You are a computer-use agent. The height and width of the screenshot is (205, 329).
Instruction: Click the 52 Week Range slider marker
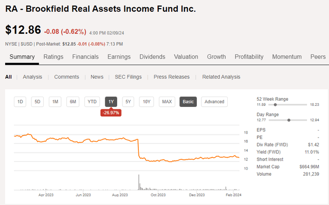pos(276,105)
